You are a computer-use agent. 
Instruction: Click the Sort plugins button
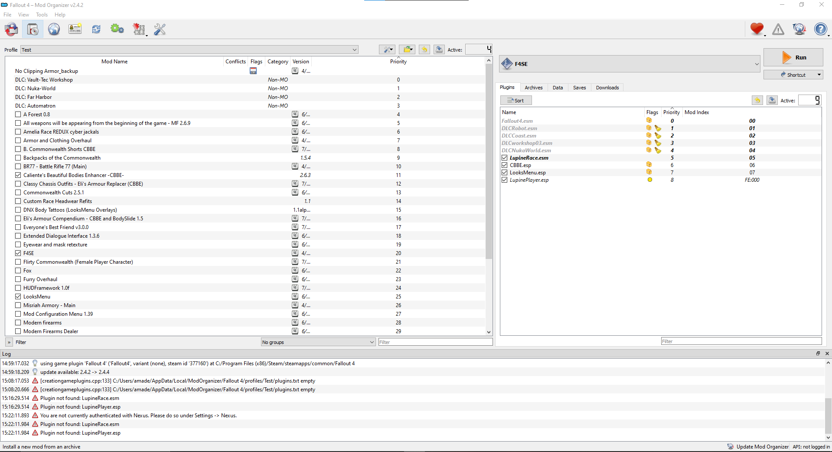click(516, 100)
